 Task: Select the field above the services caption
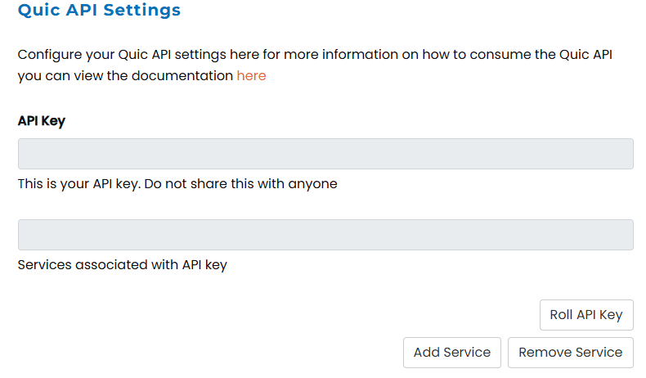click(325, 235)
